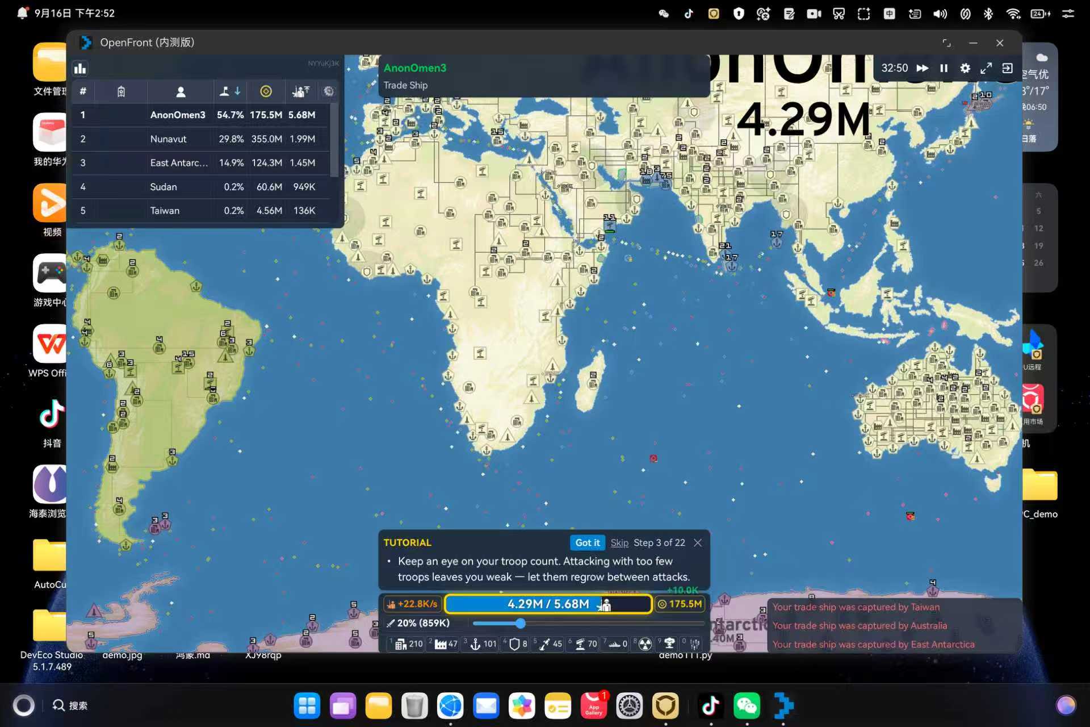The width and height of the screenshot is (1090, 727).
Task: Select East Antarctica row in the leaderboard
Action: (201, 163)
